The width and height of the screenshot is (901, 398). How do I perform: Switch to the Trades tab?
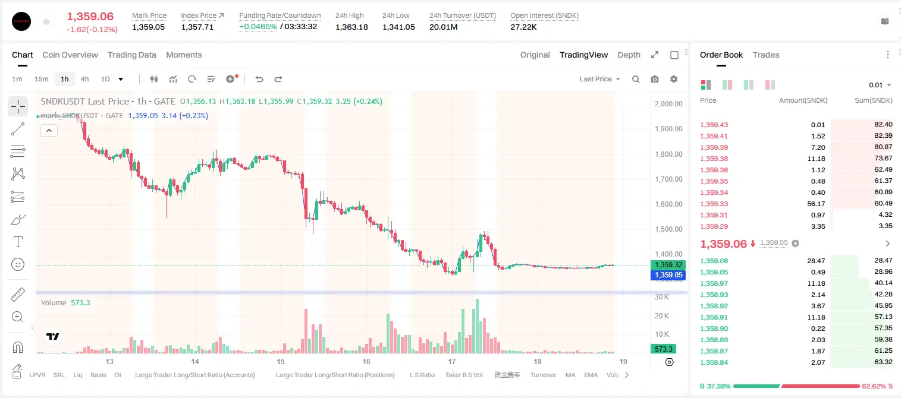pos(766,55)
